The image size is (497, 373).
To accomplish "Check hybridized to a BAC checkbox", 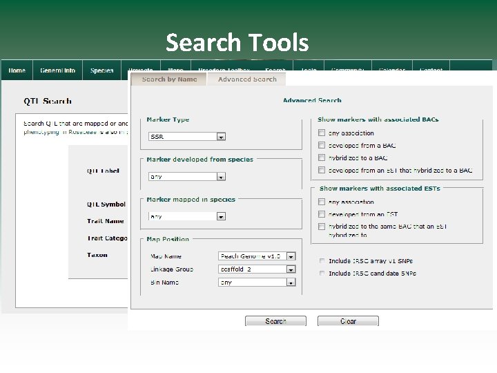I will pos(322,157).
